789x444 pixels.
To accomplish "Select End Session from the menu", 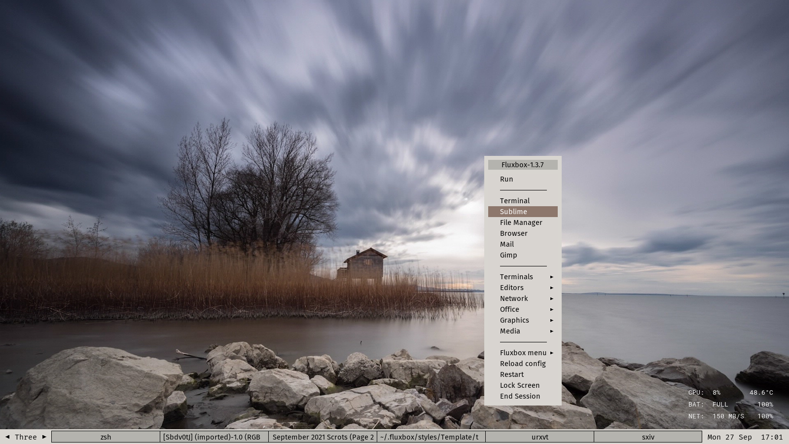I will click(523, 396).
